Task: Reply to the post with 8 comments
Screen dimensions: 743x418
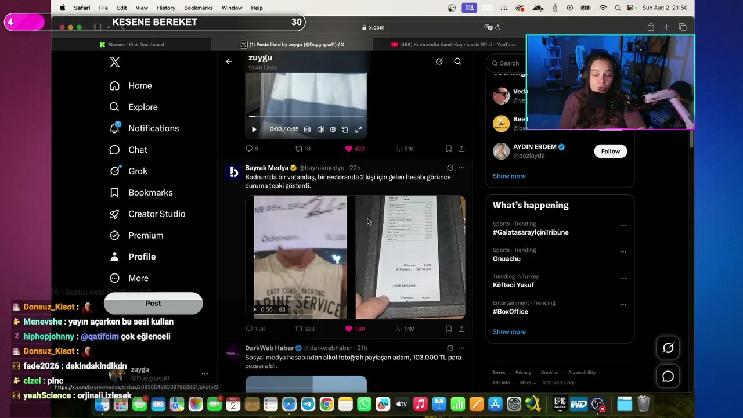Action: point(252,149)
